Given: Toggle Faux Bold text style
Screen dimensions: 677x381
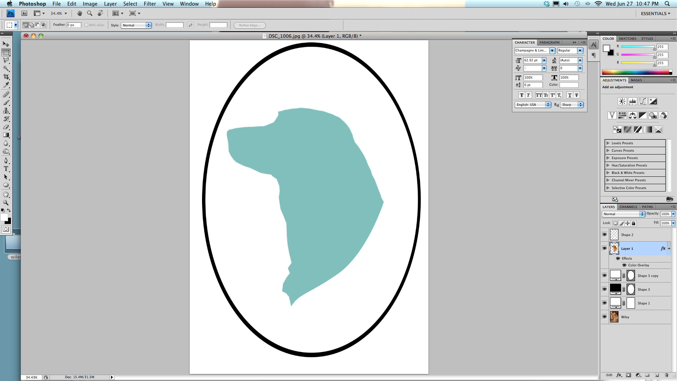Looking at the screenshot, I should click(522, 95).
